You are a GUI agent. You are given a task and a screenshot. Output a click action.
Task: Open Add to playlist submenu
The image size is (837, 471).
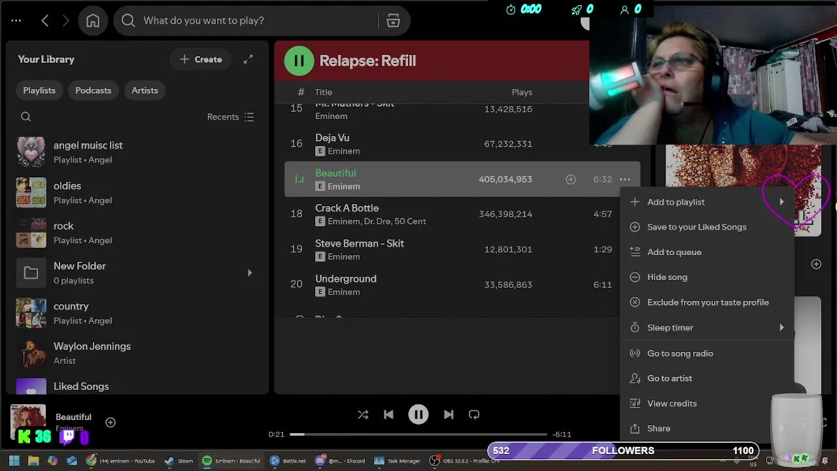pos(707,202)
